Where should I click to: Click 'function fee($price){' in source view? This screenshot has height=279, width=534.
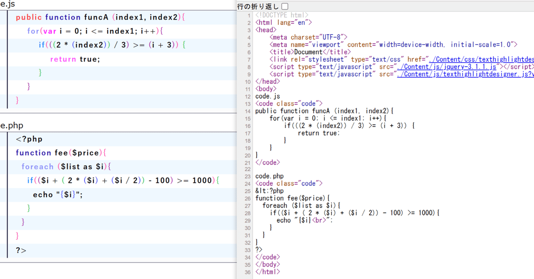click(293, 198)
